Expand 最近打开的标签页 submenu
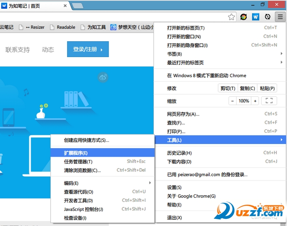 (x=220, y=63)
